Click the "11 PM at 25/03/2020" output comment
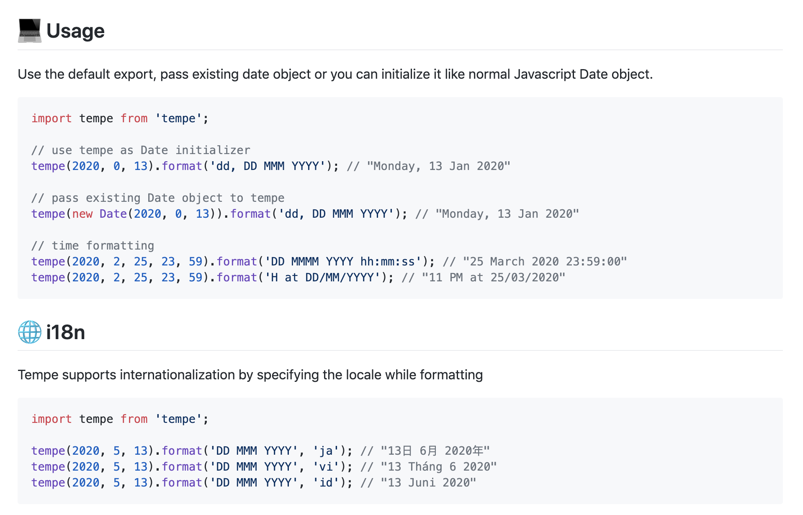The height and width of the screenshot is (515, 803). (484, 278)
